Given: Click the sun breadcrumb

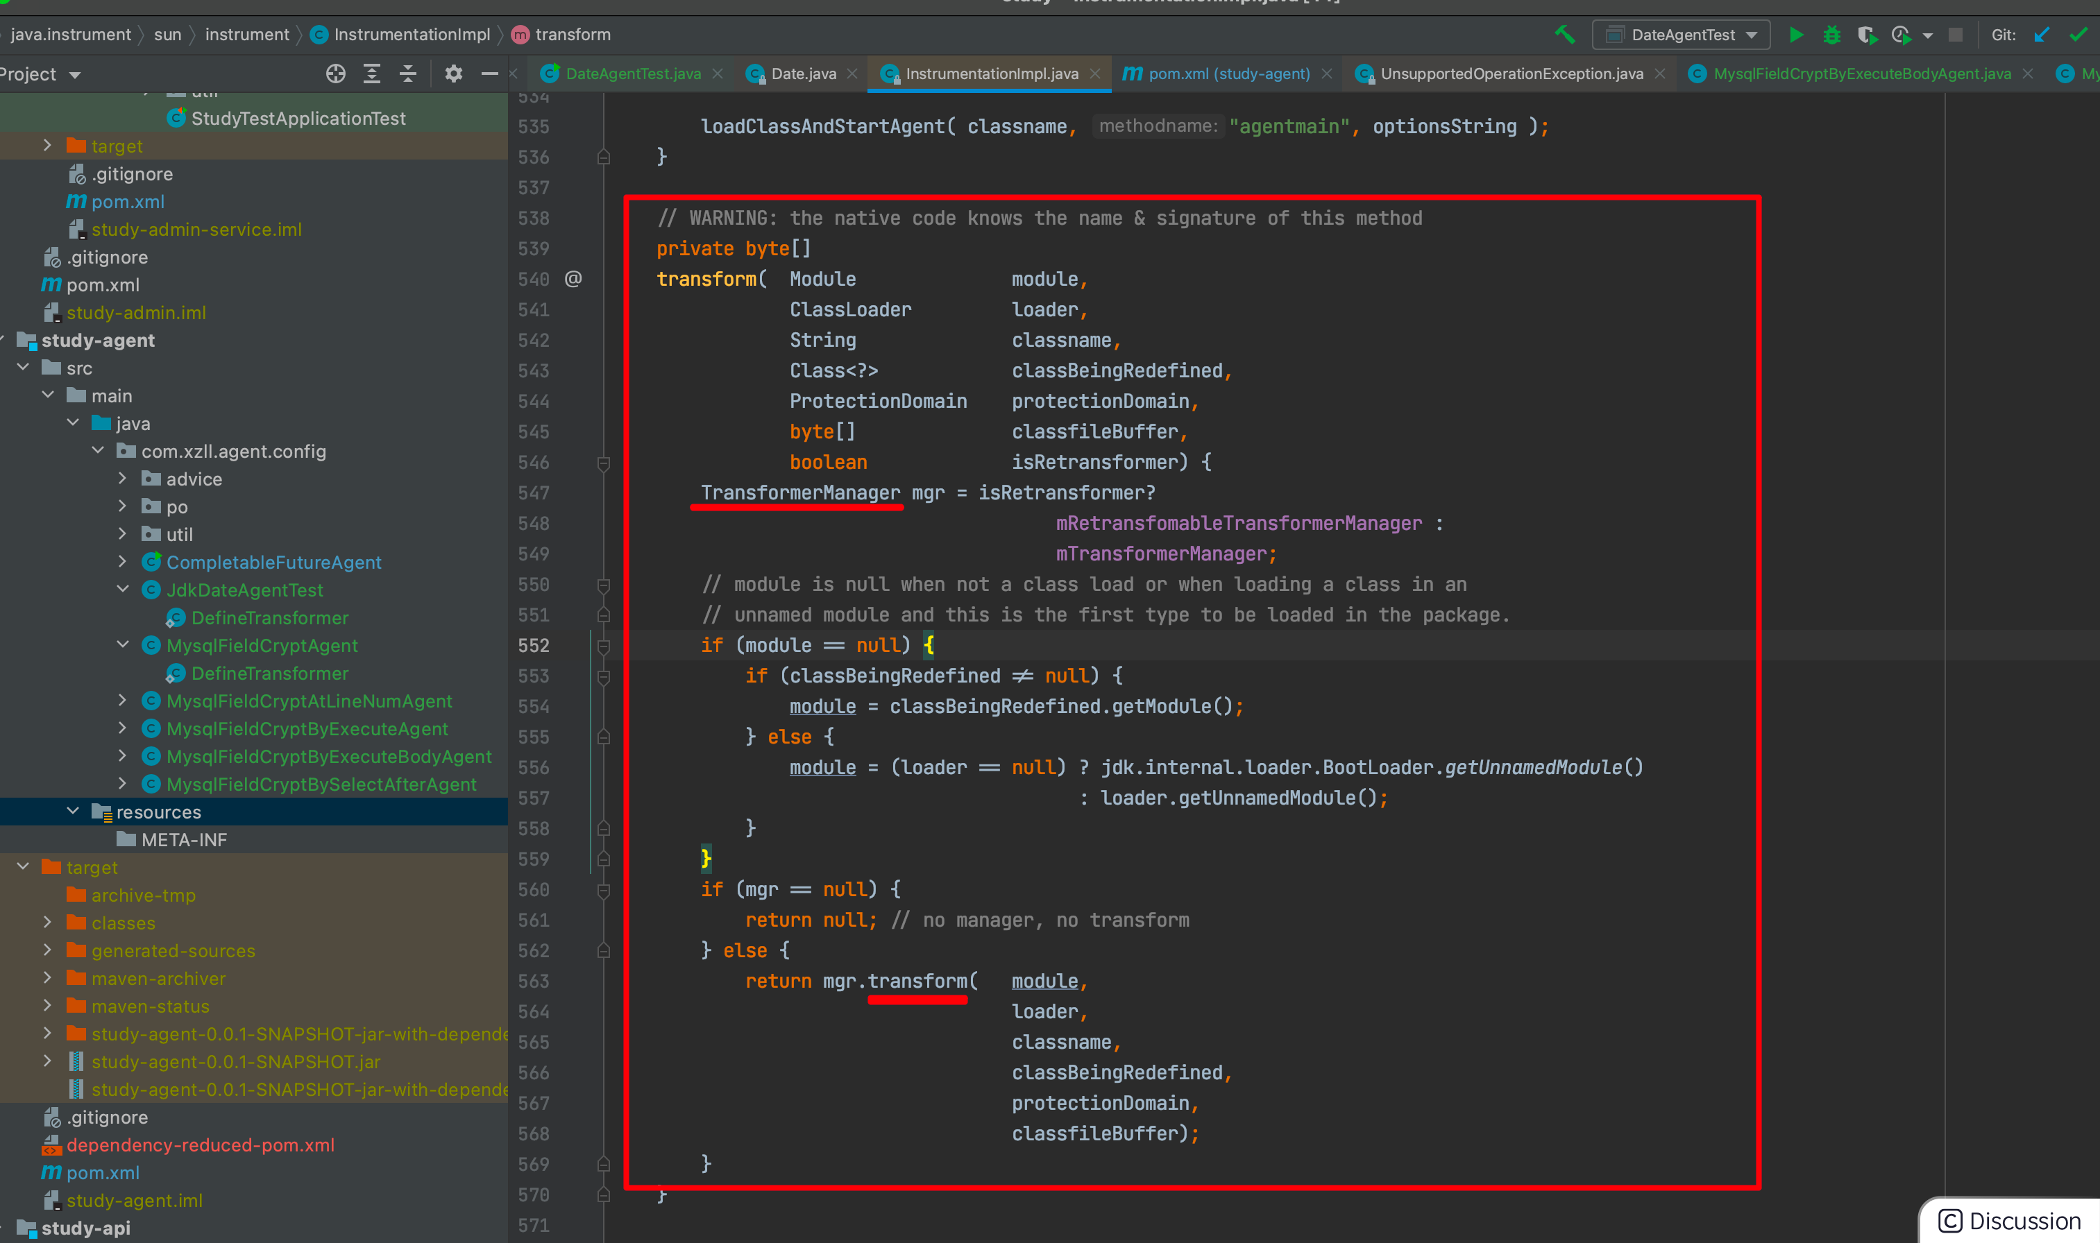Looking at the screenshot, I should pyautogui.click(x=168, y=35).
